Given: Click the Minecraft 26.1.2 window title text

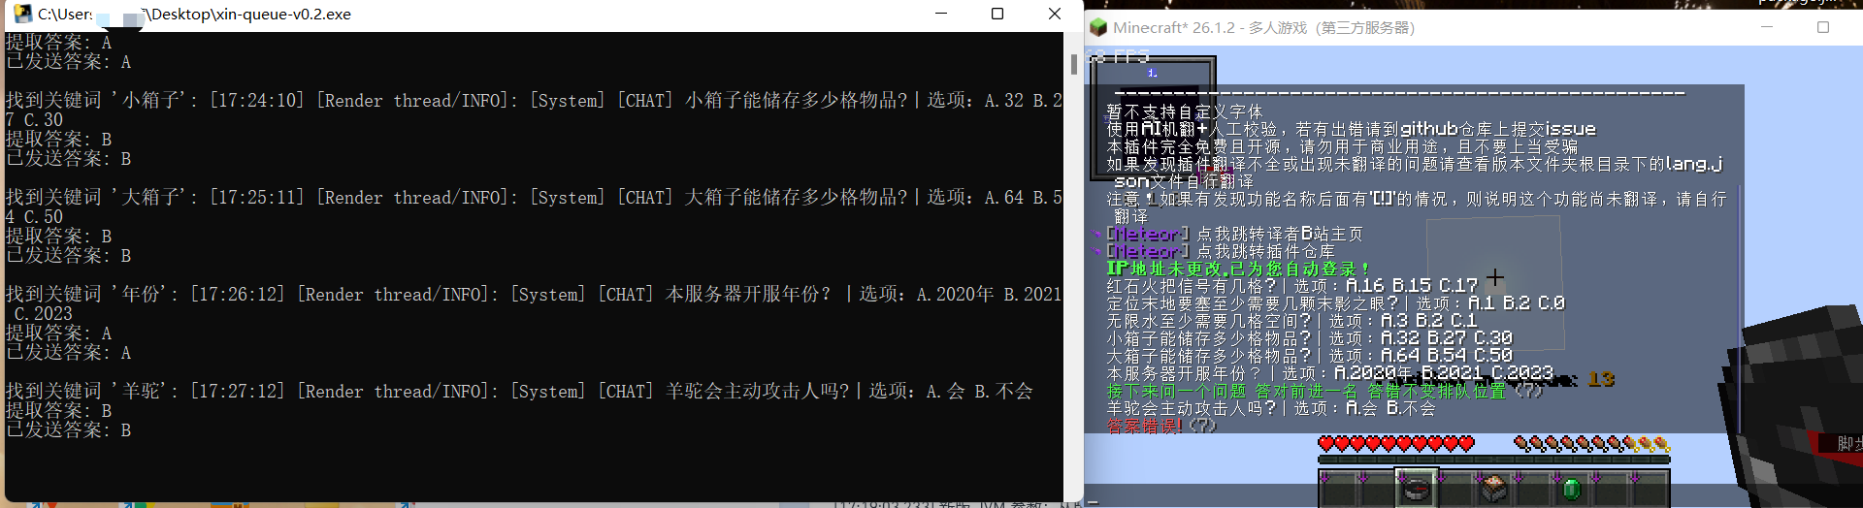Looking at the screenshot, I should (1263, 27).
